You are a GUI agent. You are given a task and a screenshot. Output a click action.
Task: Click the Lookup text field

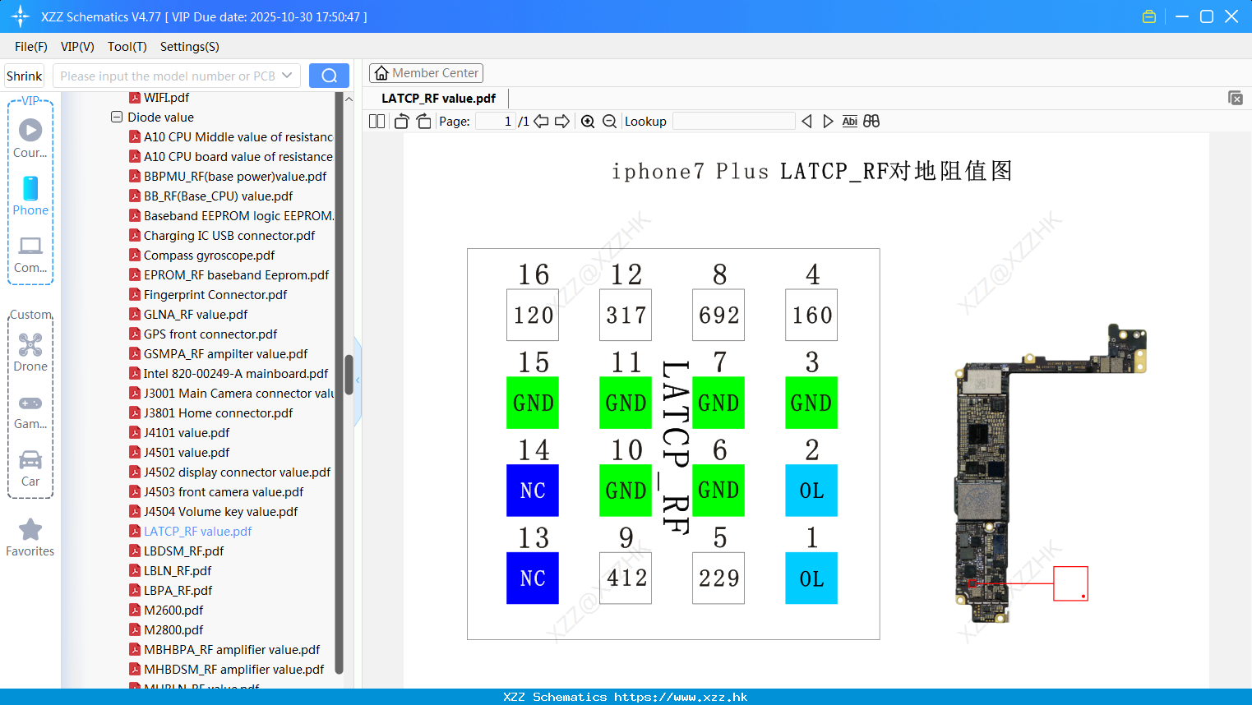[x=734, y=122]
